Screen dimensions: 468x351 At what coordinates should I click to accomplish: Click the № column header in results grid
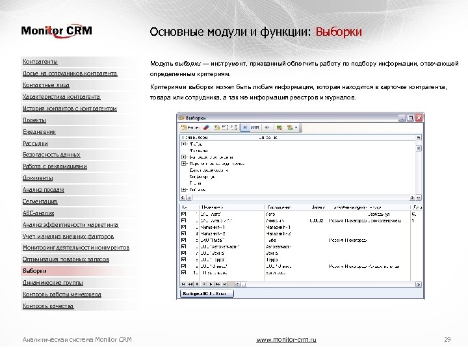pyautogui.click(x=190, y=207)
